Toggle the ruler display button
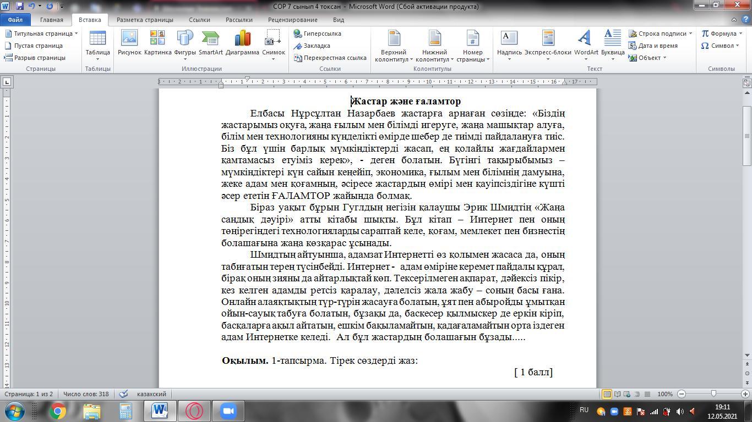Viewport: 752px width, 422px height. pyautogui.click(x=747, y=83)
